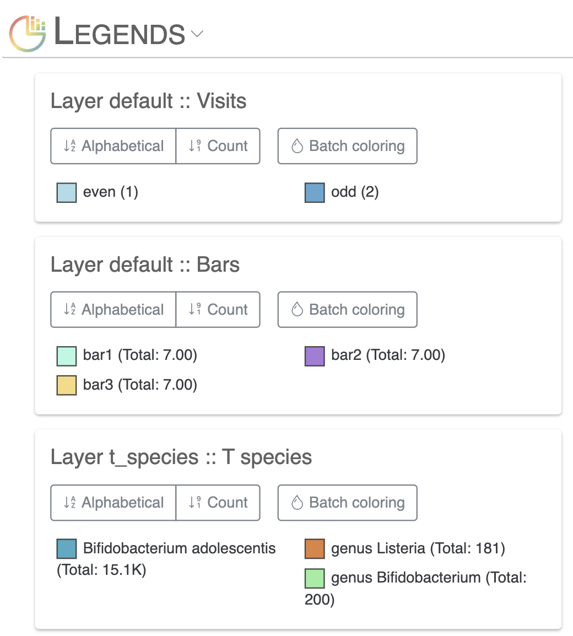This screenshot has width=573, height=636.
Task: Open Batch coloring for Visits
Action: (x=347, y=146)
